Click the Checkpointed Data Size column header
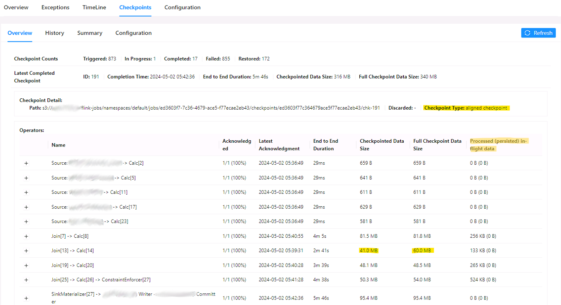 pyautogui.click(x=382, y=145)
